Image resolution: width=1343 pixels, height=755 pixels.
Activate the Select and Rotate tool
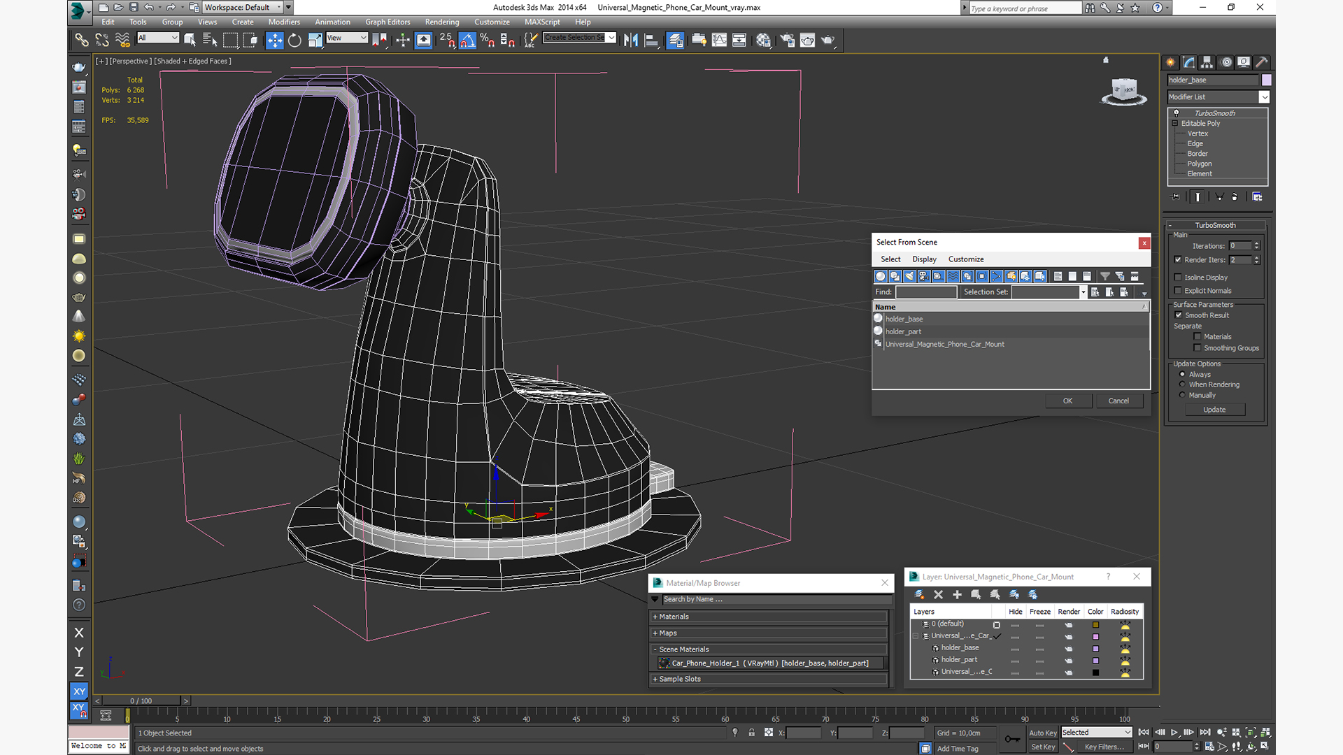294,40
